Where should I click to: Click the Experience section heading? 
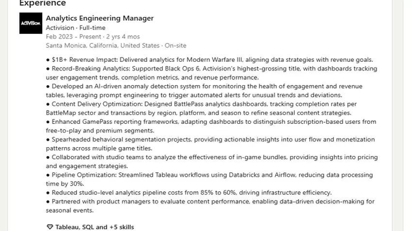tap(43, 3)
